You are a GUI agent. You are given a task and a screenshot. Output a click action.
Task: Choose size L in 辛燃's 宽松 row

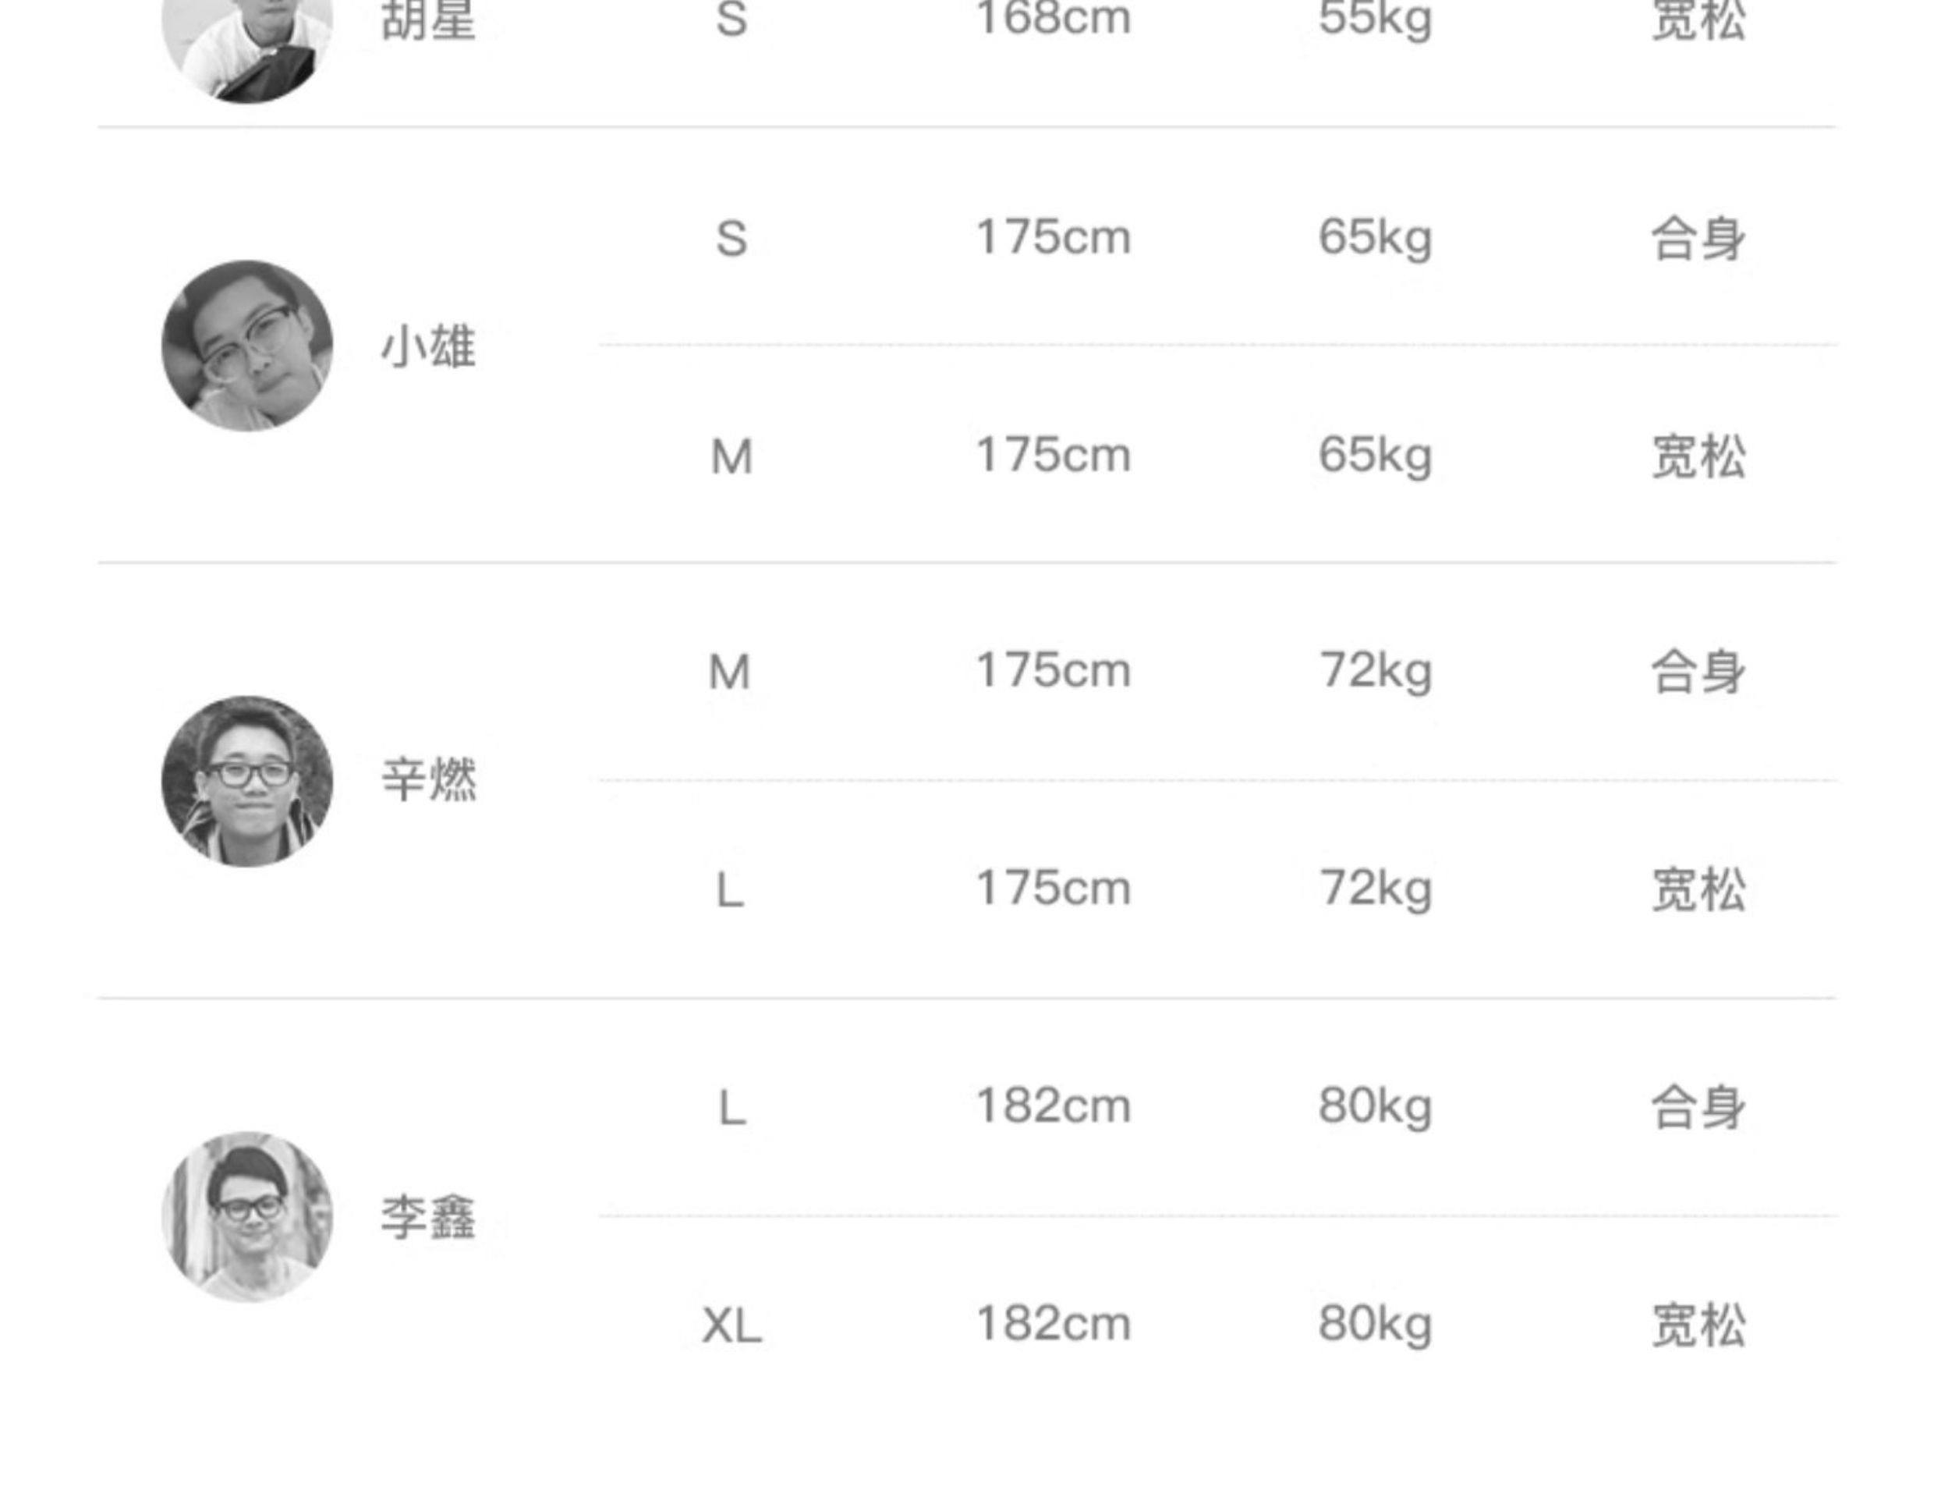pyautogui.click(x=730, y=890)
